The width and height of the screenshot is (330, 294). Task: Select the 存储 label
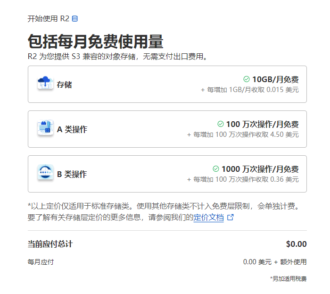(64, 85)
